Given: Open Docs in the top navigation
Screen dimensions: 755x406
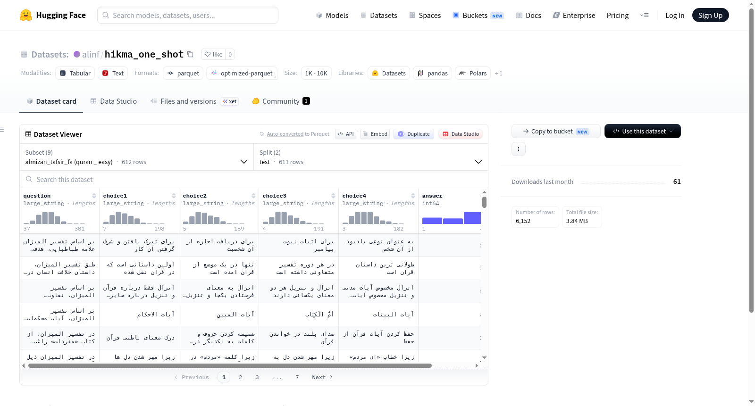Looking at the screenshot, I should click(528, 15).
